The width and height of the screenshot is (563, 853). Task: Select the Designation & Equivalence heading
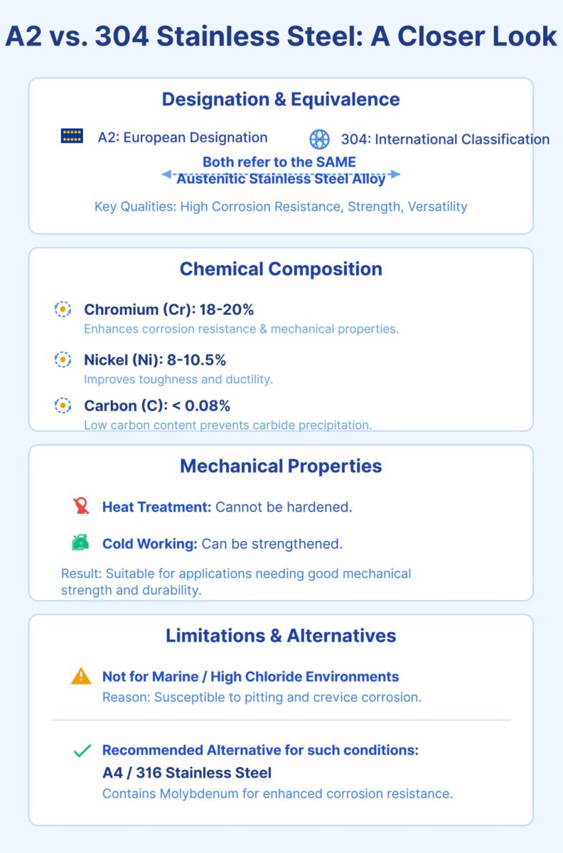pos(281,99)
